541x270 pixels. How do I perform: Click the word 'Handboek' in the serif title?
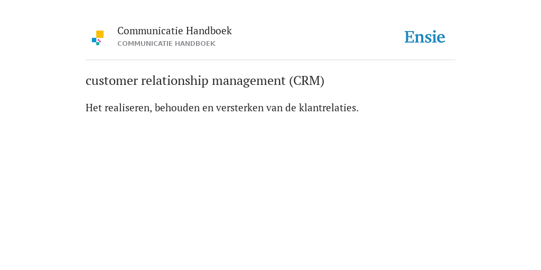(x=209, y=31)
